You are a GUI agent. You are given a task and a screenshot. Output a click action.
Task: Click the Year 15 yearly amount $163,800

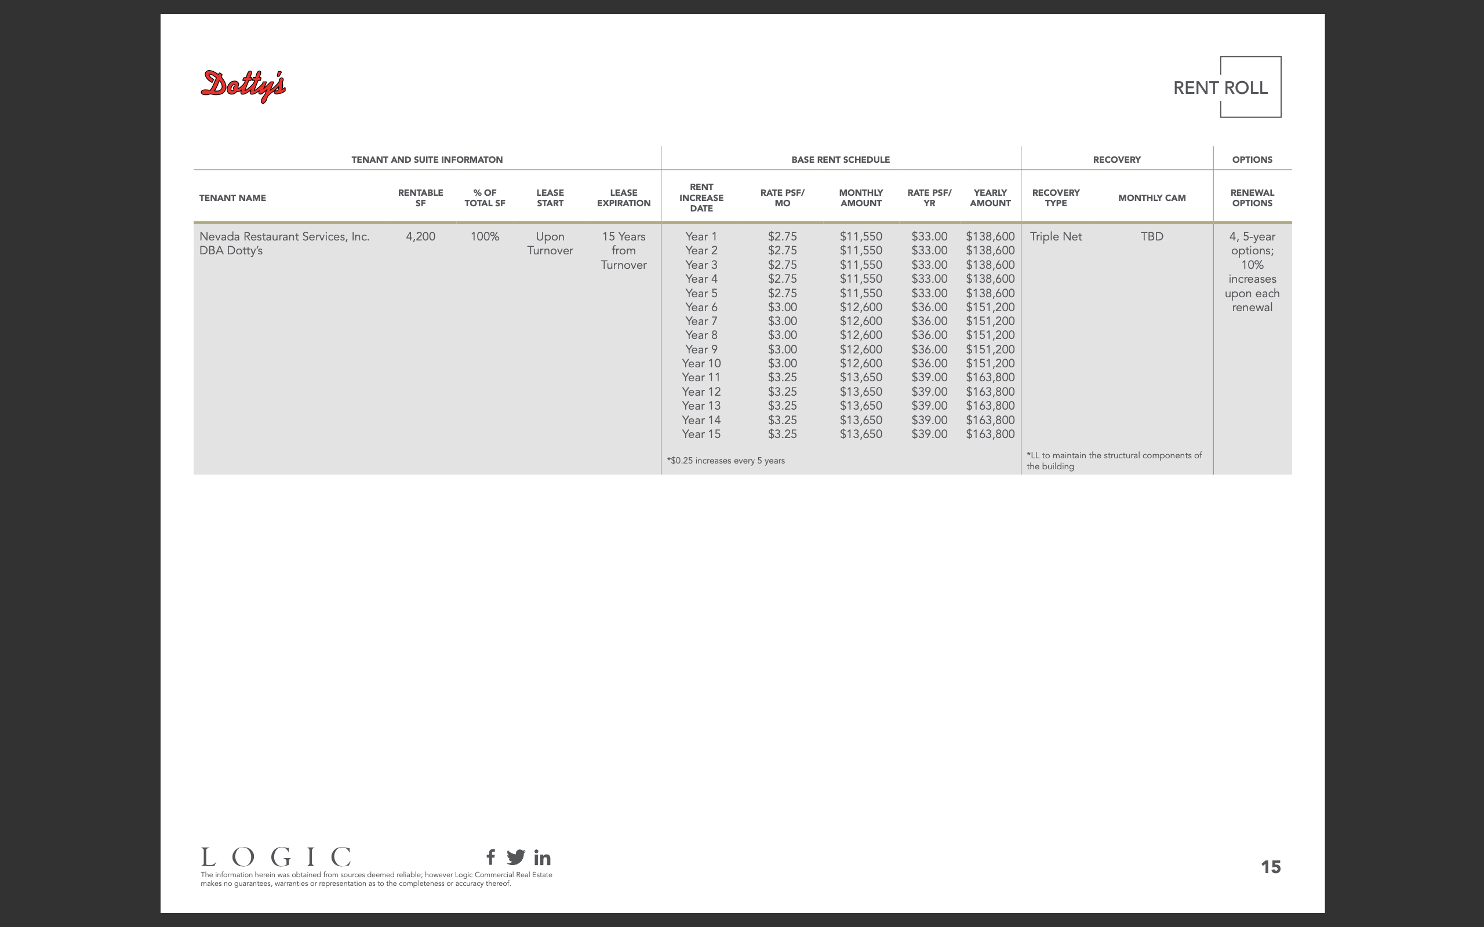click(990, 434)
